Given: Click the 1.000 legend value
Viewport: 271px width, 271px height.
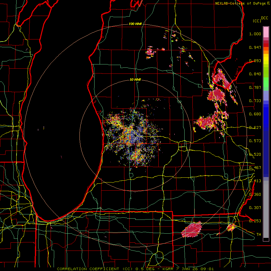Looking at the screenshot, I should [255, 34].
